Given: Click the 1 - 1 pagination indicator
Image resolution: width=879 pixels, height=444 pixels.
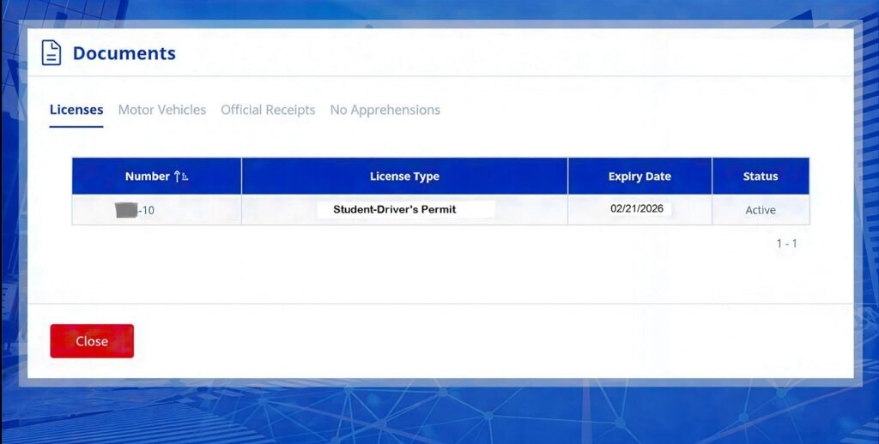Looking at the screenshot, I should click(x=786, y=243).
